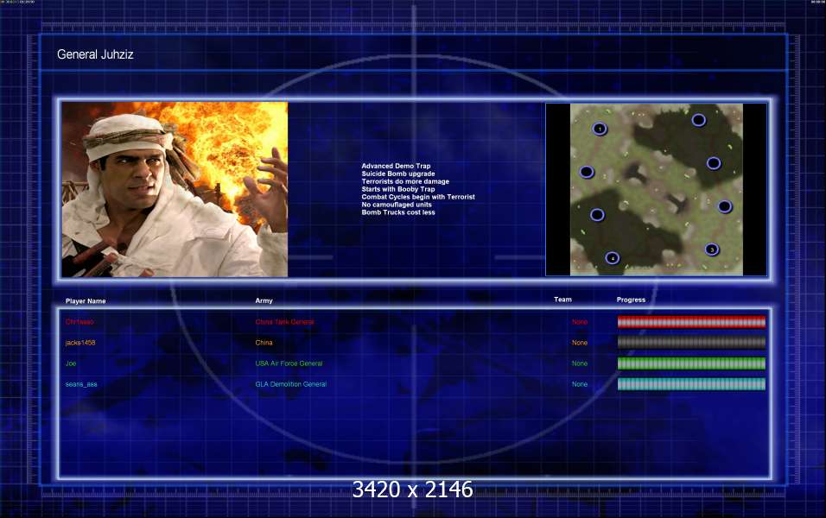Click Combat Cycles begin with Terrorist line

(x=418, y=197)
